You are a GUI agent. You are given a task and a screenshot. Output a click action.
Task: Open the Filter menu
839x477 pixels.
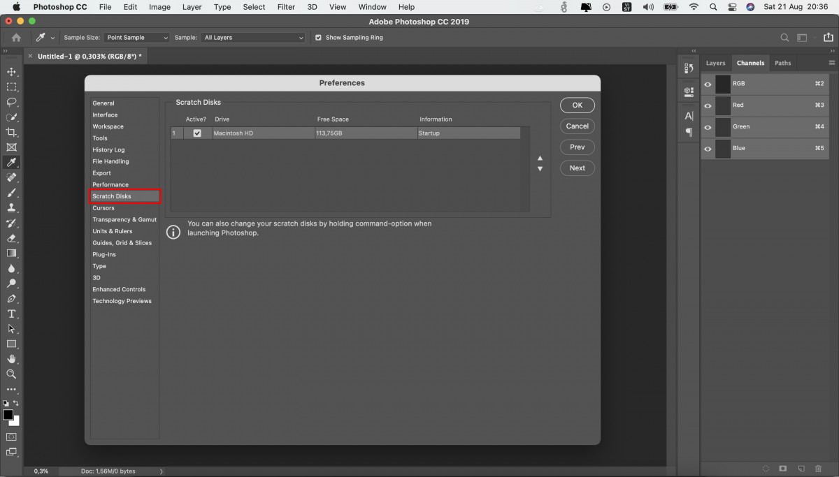pyautogui.click(x=286, y=7)
